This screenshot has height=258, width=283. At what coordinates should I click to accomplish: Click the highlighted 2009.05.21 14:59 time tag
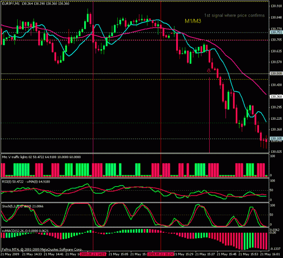coord(93,254)
